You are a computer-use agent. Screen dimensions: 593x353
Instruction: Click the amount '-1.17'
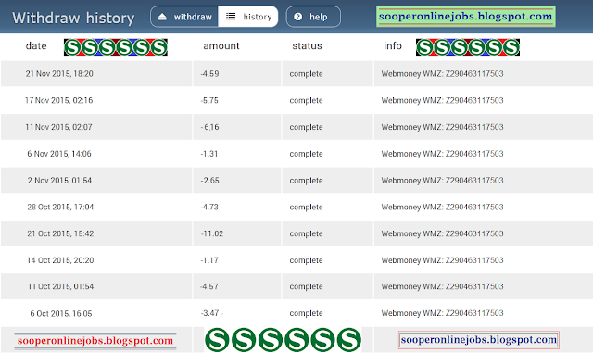coord(209,260)
